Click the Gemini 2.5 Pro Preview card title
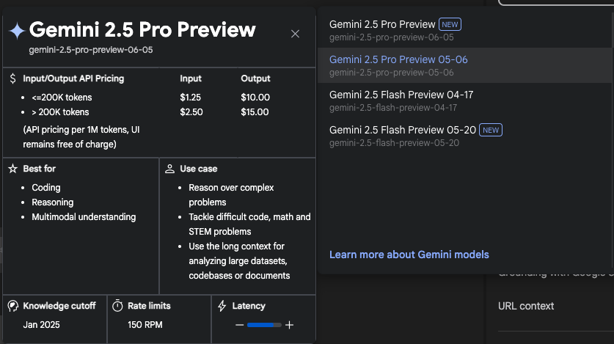This screenshot has width=614, height=344. 142,30
